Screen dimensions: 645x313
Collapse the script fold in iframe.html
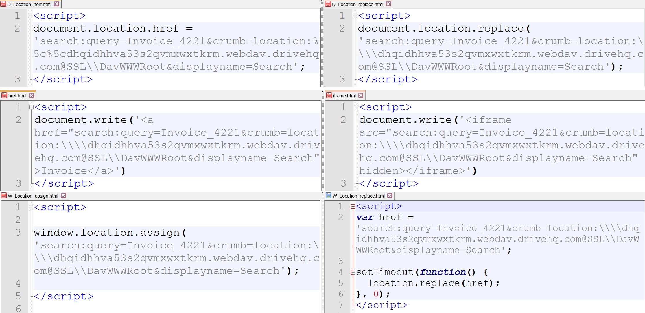pyautogui.click(x=356, y=107)
